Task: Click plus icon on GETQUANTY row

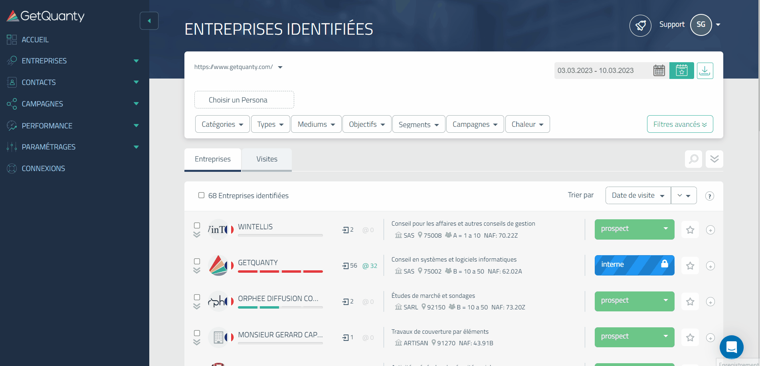Action: (x=710, y=266)
